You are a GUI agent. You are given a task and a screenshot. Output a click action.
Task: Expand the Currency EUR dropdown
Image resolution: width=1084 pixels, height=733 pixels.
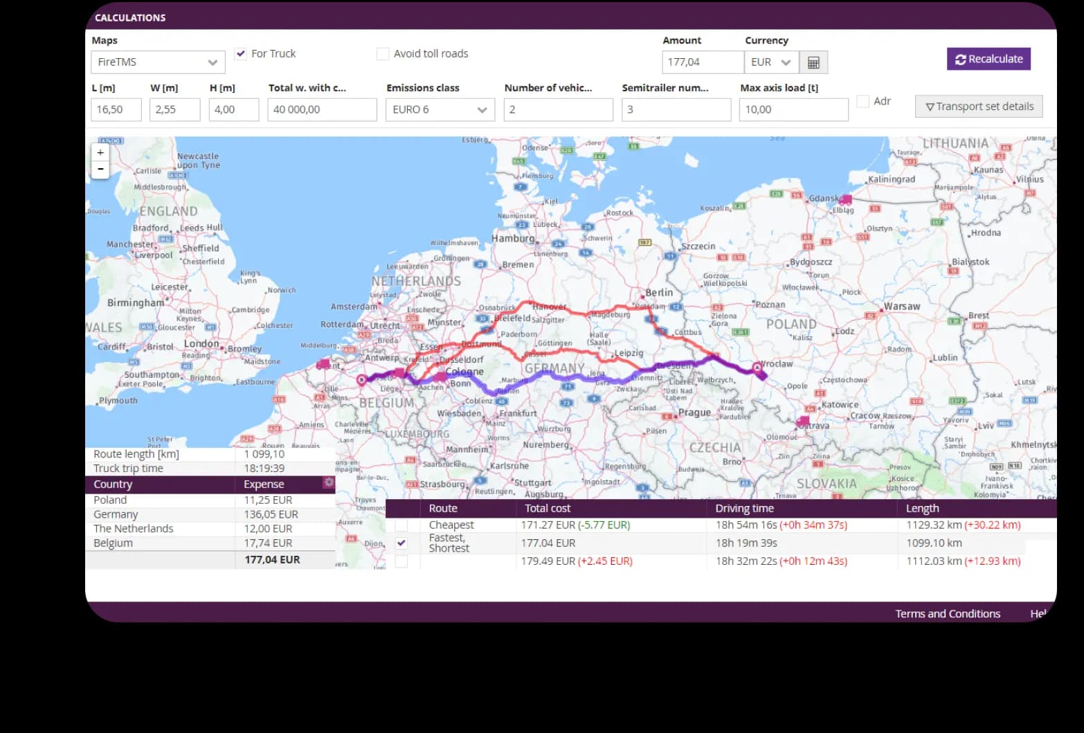[x=771, y=62]
